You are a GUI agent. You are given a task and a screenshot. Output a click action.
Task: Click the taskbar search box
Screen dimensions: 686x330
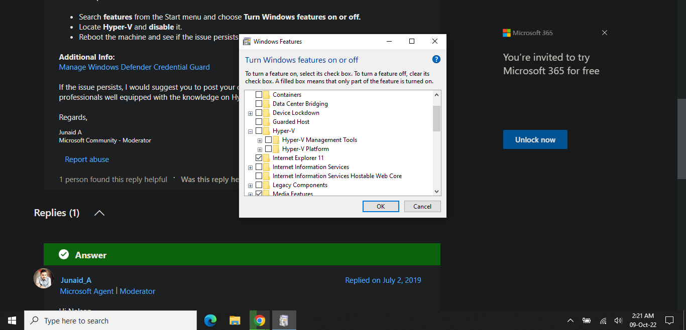click(110, 320)
